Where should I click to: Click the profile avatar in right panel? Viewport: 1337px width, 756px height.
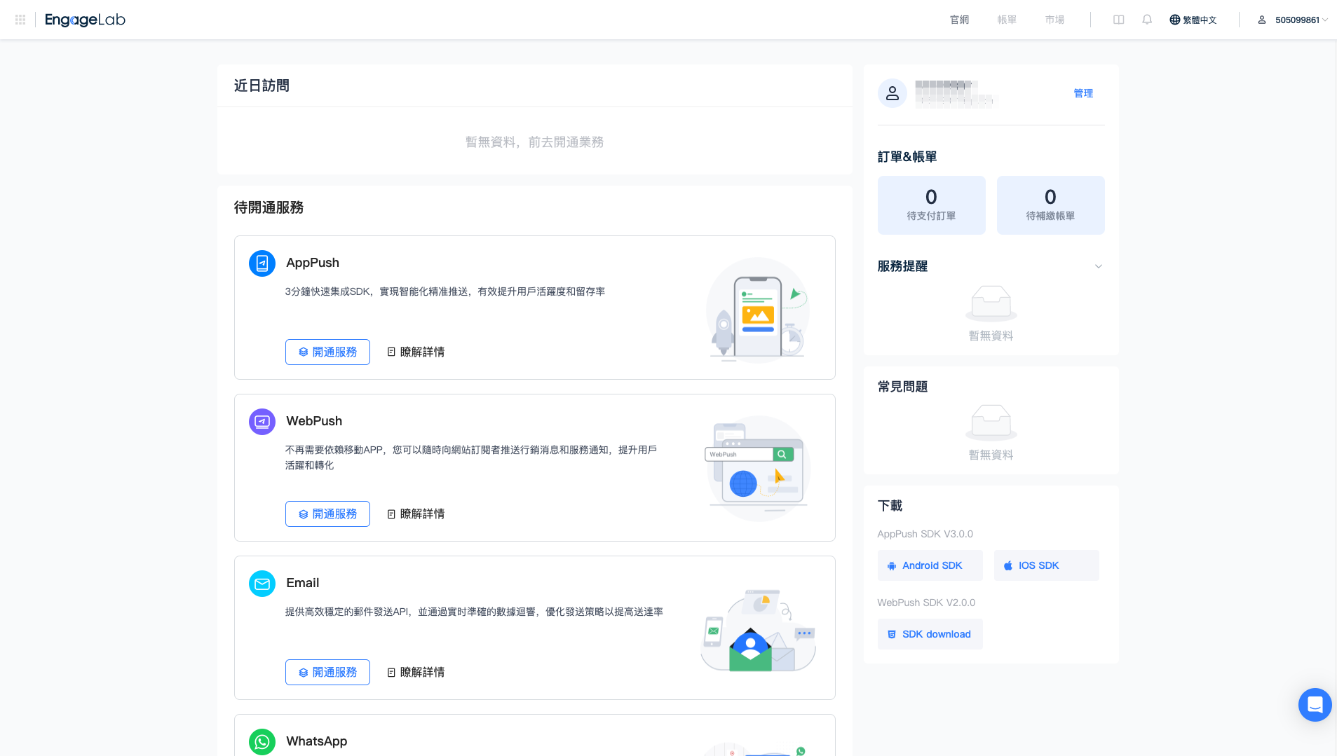tap(893, 93)
